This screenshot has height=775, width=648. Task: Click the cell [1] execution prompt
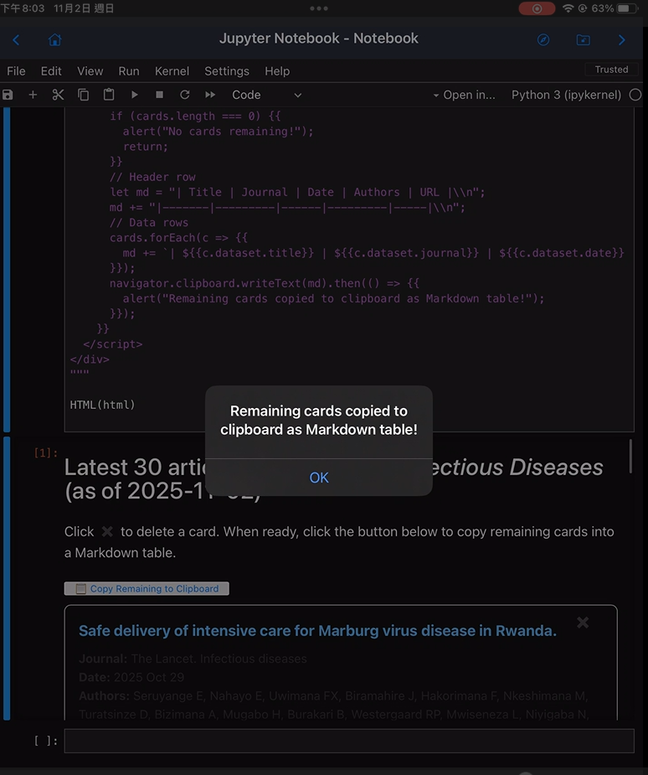(x=46, y=452)
